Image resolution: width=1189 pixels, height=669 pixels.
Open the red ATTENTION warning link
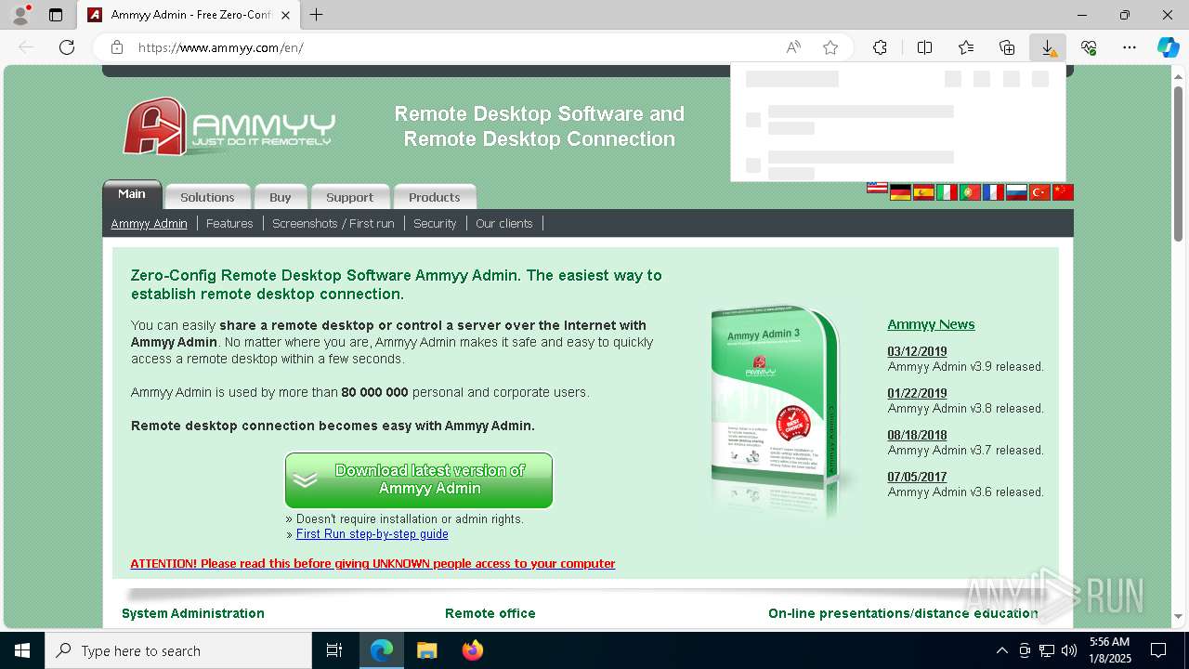pos(372,563)
